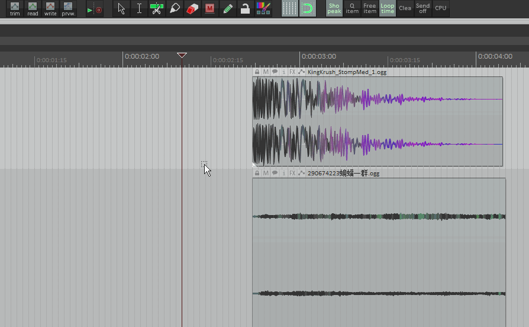Toggle the Sho peak button
Screen dimensions: 529x327
pyautogui.click(x=334, y=8)
